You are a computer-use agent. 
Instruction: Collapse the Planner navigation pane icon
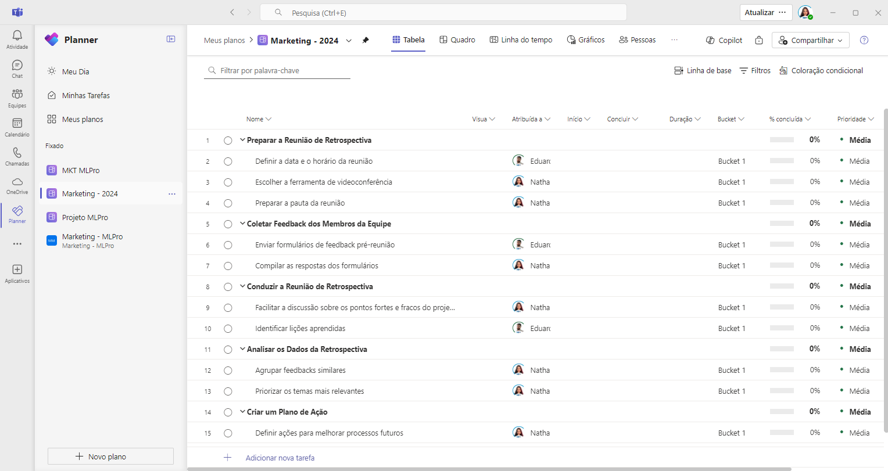pyautogui.click(x=171, y=39)
